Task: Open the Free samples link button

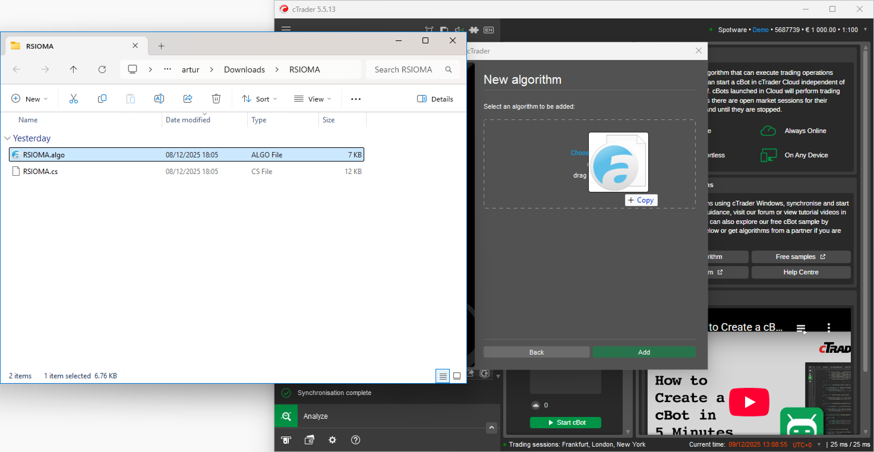Action: click(x=801, y=257)
